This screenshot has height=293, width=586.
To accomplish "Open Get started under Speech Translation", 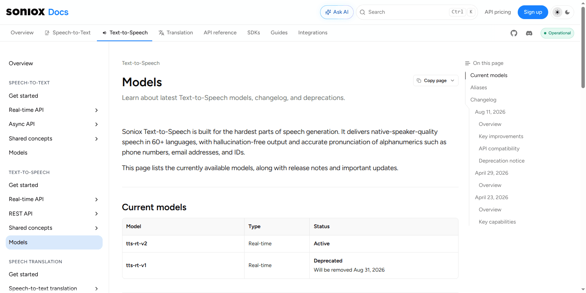I will coord(54,274).
